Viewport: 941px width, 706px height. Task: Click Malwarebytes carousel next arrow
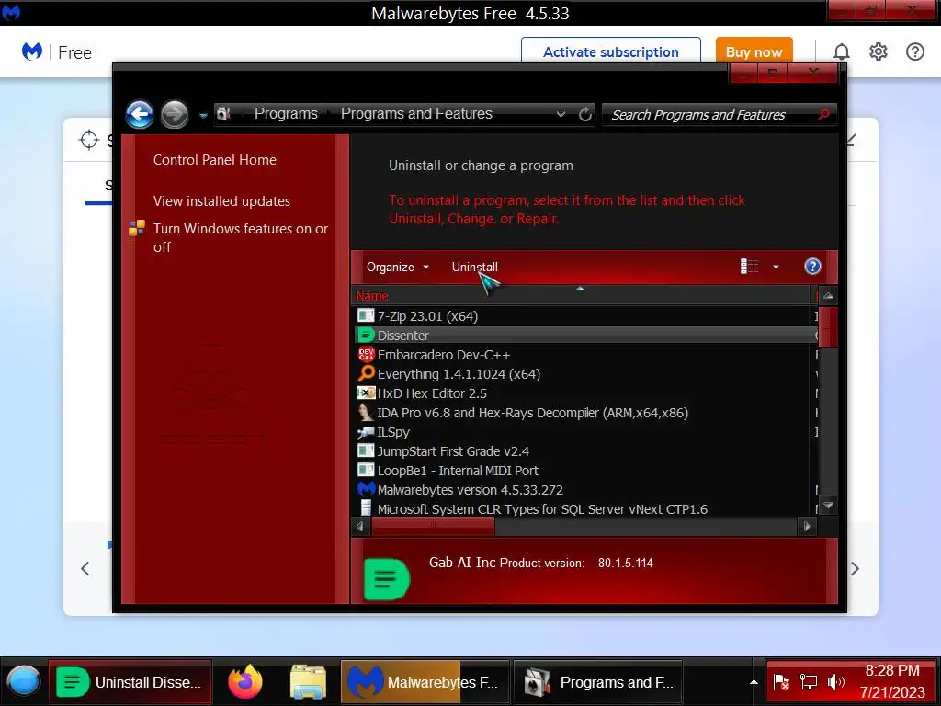tap(856, 568)
